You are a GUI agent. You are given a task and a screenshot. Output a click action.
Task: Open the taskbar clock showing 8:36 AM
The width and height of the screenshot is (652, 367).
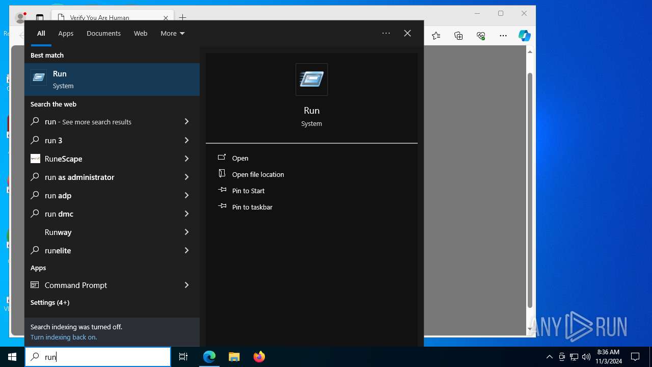[x=608, y=357]
